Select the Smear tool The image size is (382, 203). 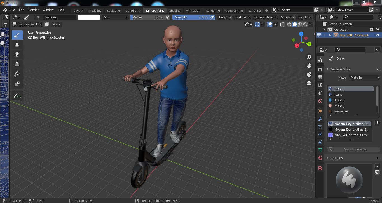tap(17, 54)
